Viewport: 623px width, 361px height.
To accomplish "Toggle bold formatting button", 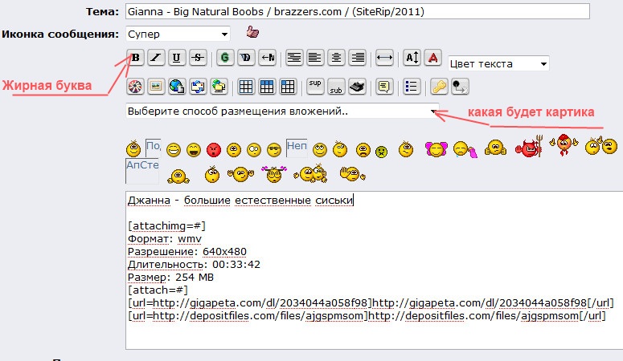I will tap(135, 58).
